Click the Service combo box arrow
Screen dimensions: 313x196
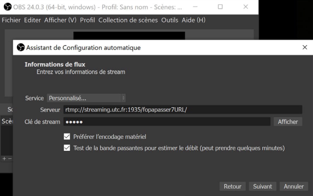[123, 98]
